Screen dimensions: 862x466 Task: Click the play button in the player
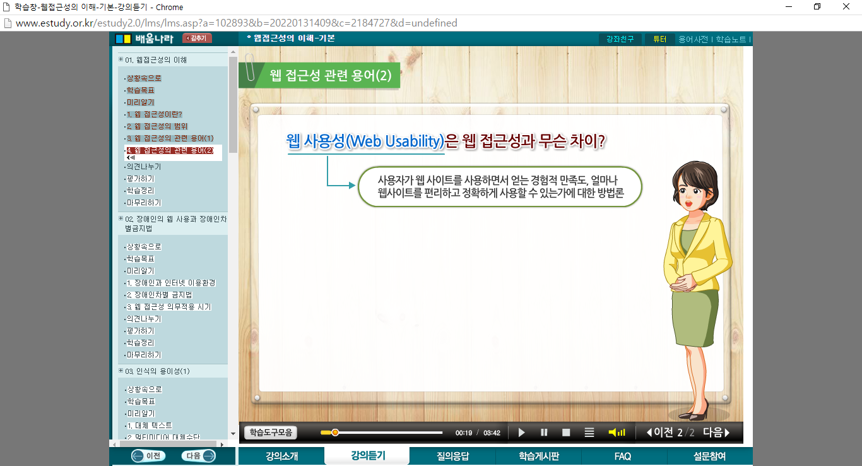pos(522,433)
